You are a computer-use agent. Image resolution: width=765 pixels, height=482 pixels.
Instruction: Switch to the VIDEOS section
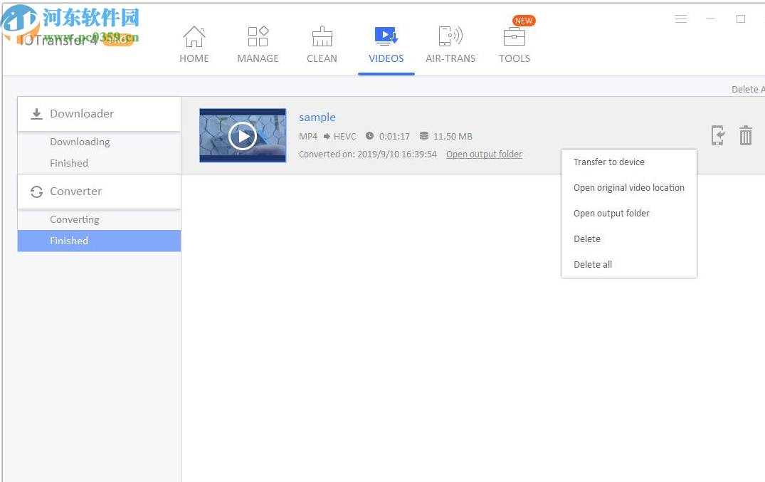pyautogui.click(x=386, y=43)
